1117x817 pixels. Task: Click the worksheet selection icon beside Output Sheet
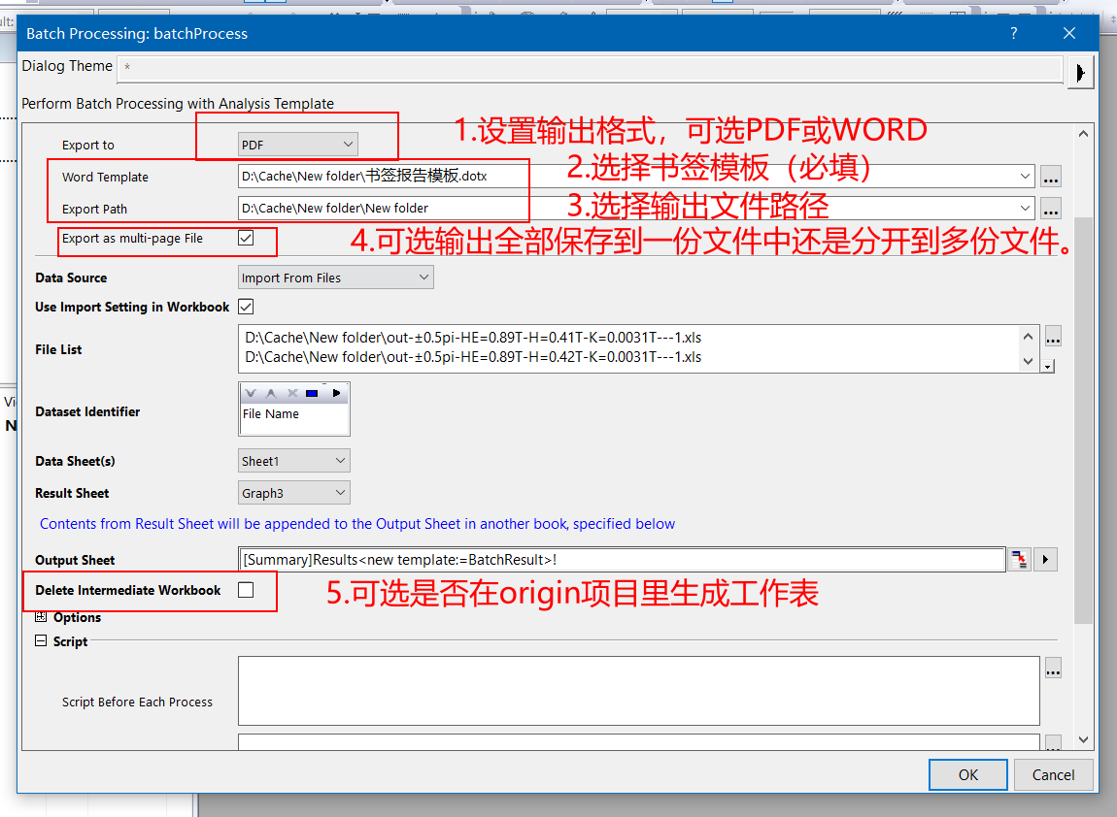coord(1019,559)
